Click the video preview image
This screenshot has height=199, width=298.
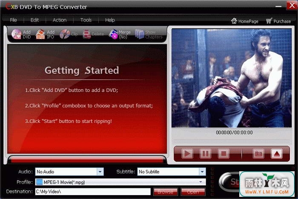point(232,78)
